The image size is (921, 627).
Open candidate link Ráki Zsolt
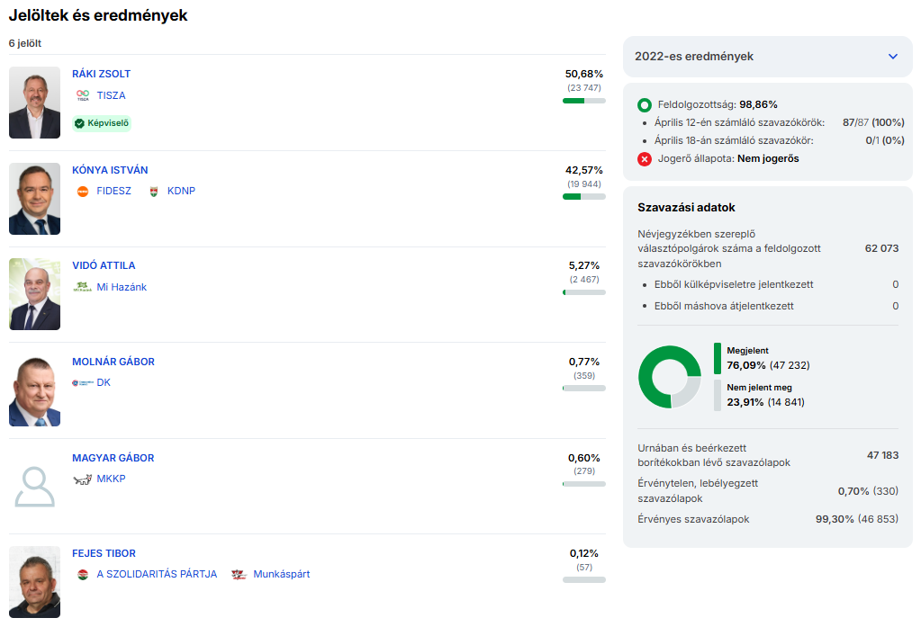(101, 74)
